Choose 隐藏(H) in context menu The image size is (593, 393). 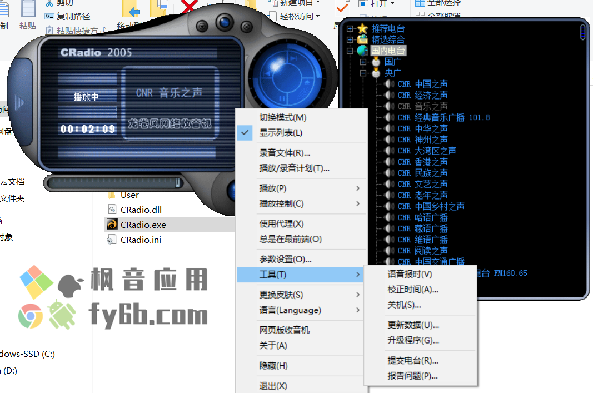coord(301,366)
